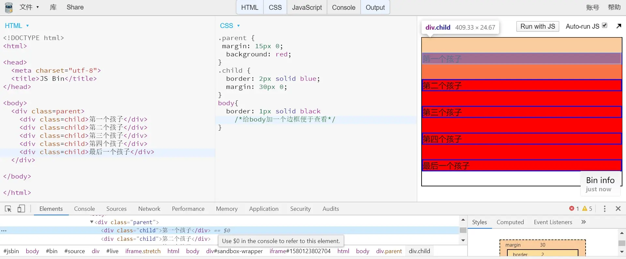Toggle the HTML panel button
The image size is (626, 259).
point(250,7)
